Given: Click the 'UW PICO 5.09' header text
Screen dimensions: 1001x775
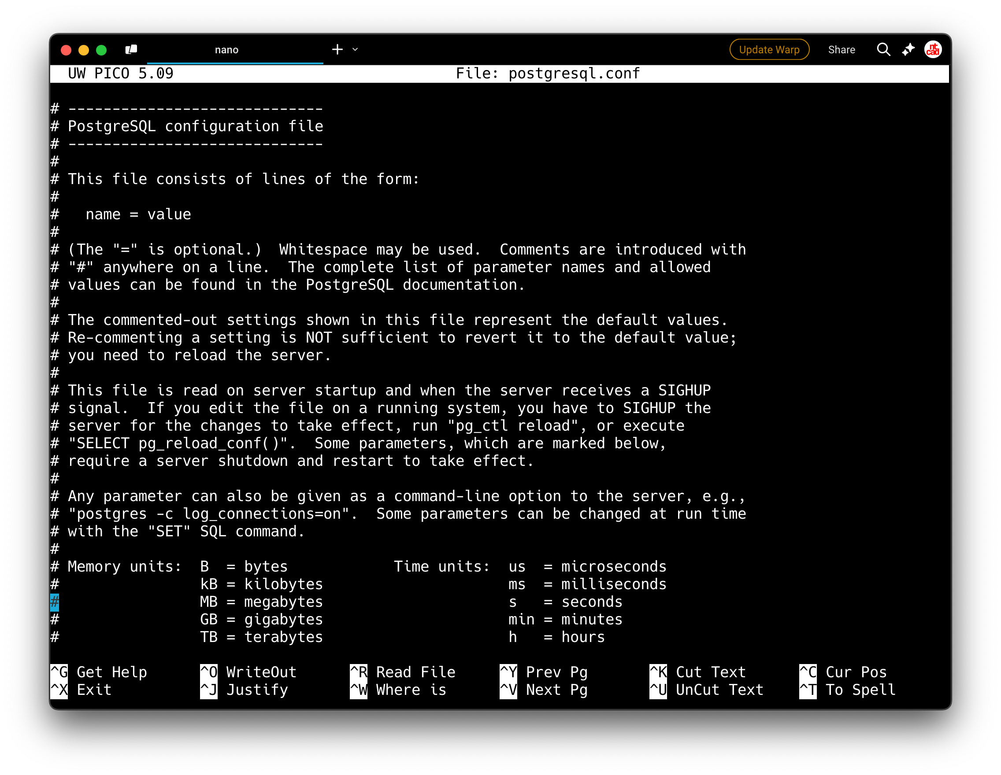Looking at the screenshot, I should click(121, 73).
